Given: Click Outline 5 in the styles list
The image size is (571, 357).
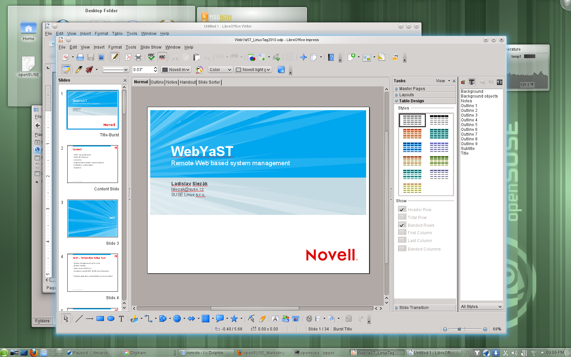Looking at the screenshot, I should point(469,125).
